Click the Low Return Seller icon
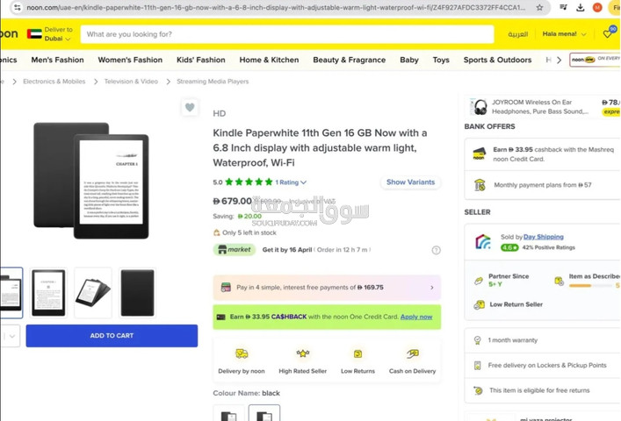 coord(480,304)
